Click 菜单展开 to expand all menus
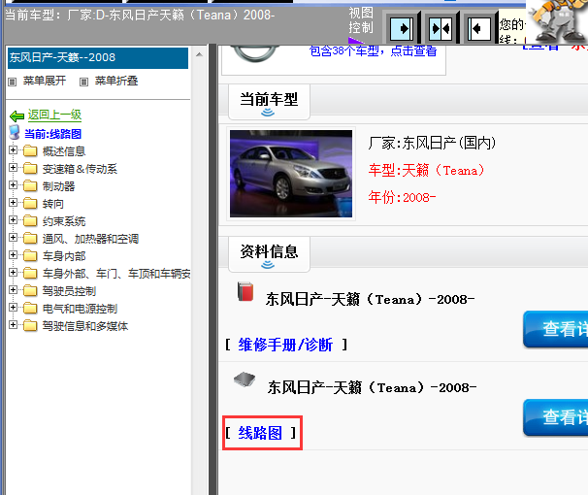588x495 pixels. point(45,81)
